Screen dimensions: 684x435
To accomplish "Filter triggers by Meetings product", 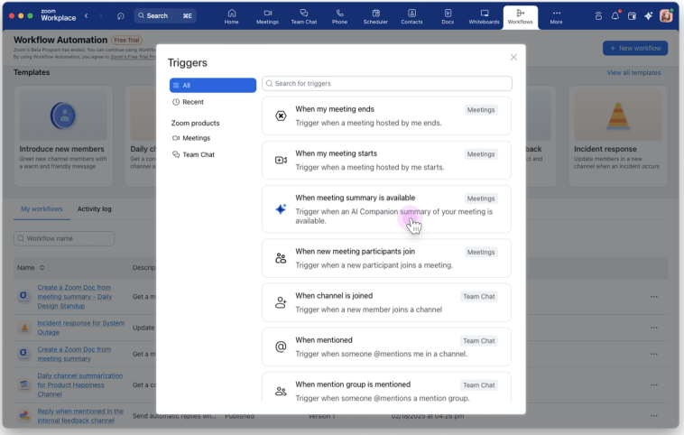I will tap(196, 138).
